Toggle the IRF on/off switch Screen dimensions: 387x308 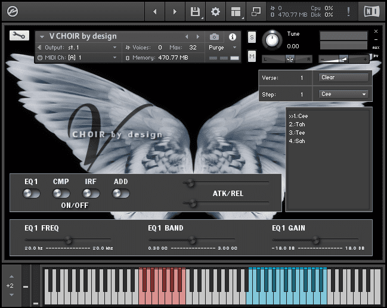click(x=91, y=194)
